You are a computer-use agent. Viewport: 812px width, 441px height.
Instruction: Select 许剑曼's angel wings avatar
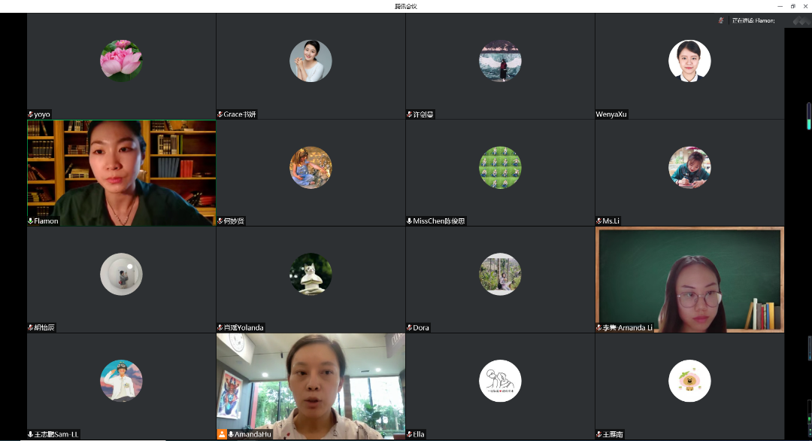coord(500,61)
